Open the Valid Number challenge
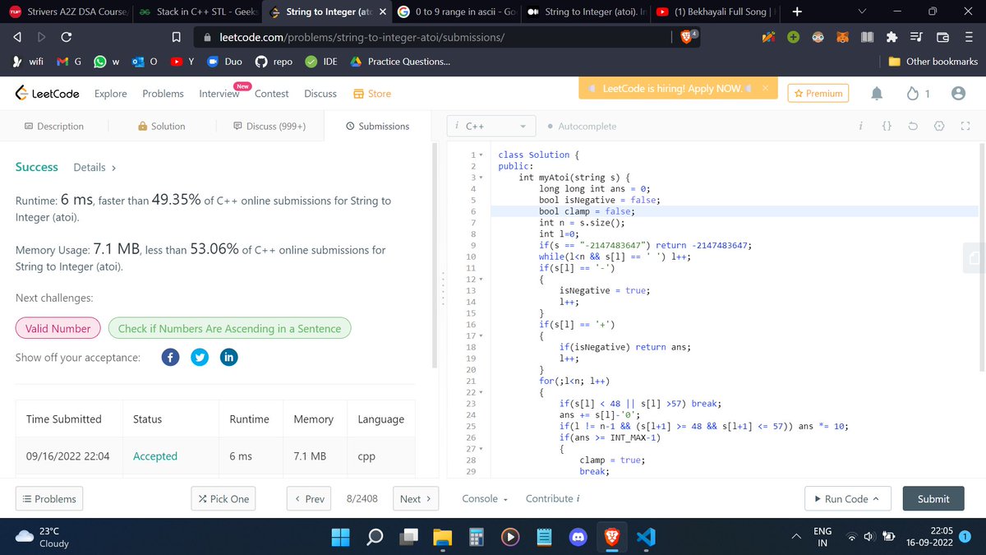Image resolution: width=986 pixels, height=555 pixels. 58,329
